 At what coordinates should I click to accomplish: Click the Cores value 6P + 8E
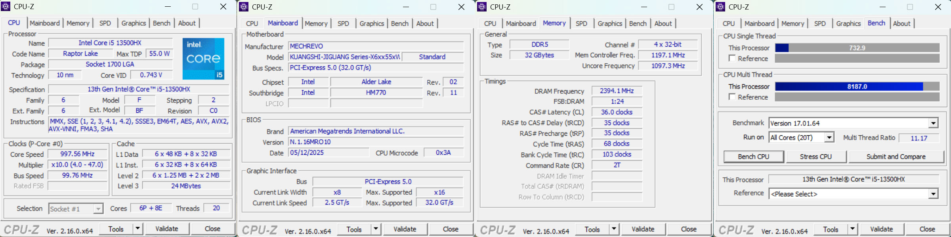151,208
